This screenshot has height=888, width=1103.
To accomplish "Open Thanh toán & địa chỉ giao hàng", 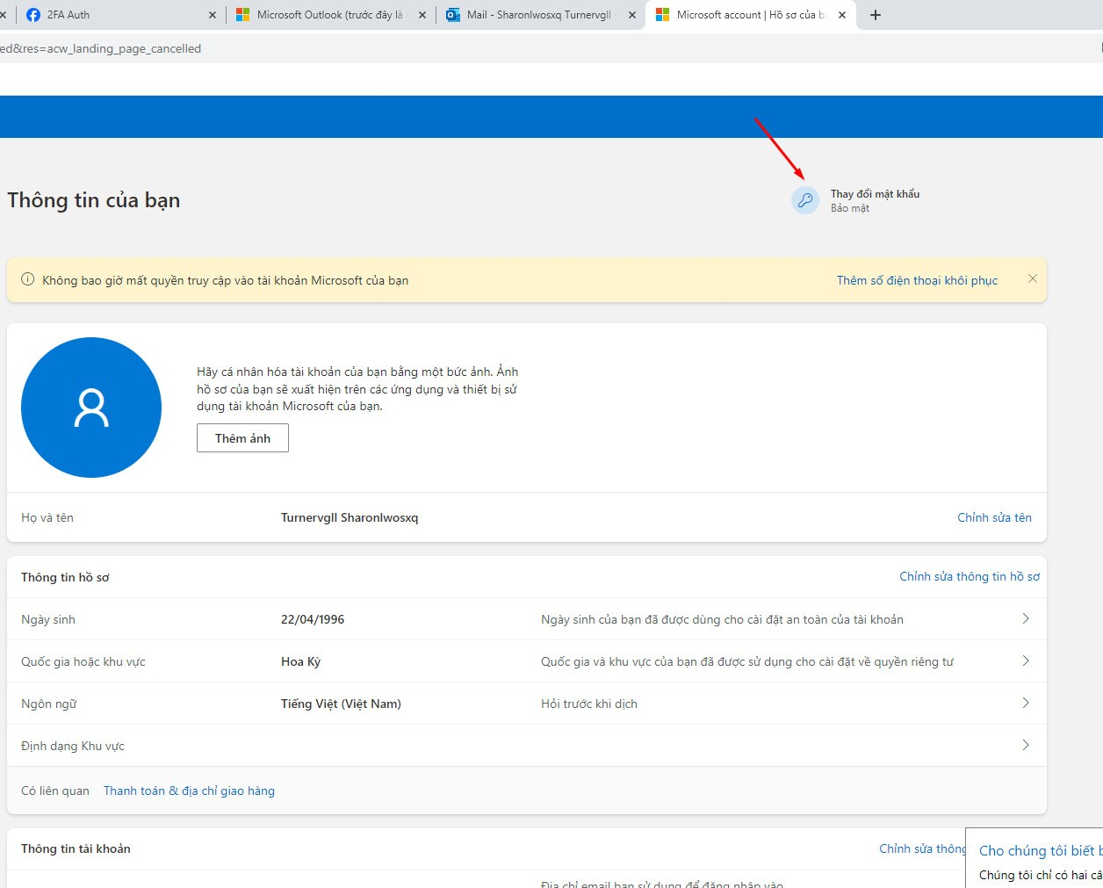I will point(189,791).
